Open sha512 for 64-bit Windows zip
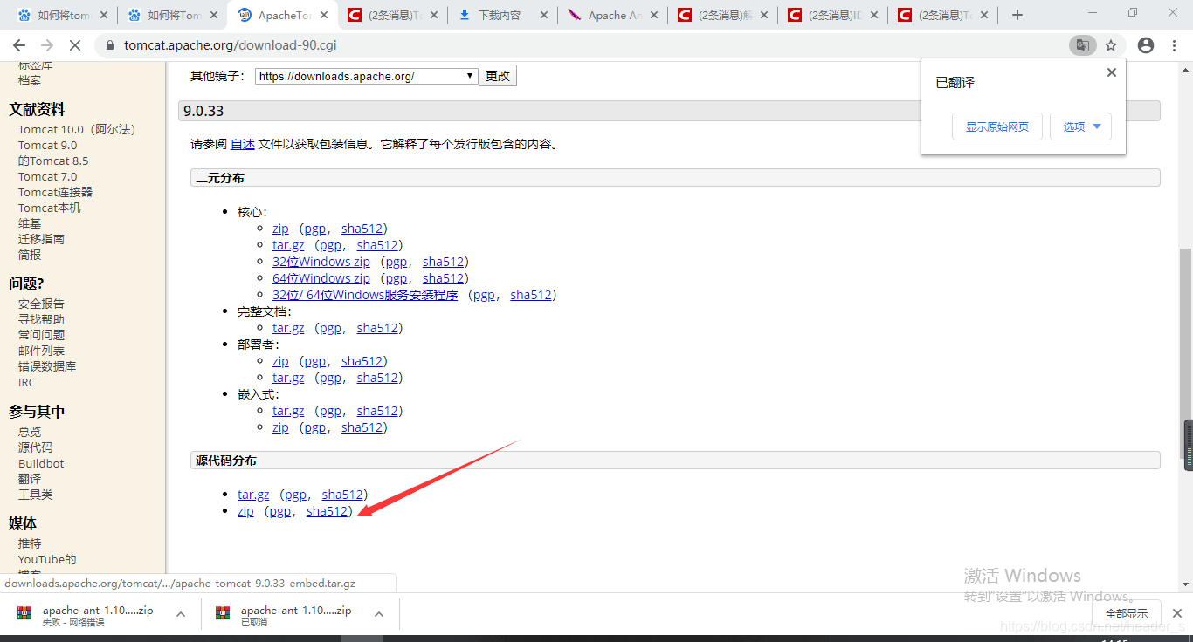 [x=444, y=278]
